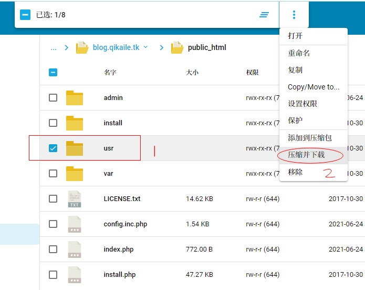Expand the blog.qikaile.tk breadcrumb dropdown arrow
The width and height of the screenshot is (365, 290).
tap(146, 47)
